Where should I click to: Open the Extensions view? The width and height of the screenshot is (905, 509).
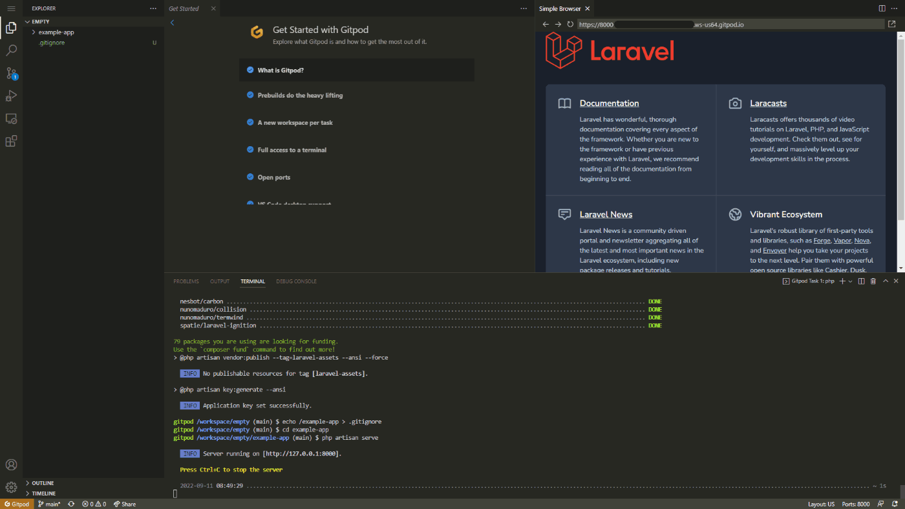click(11, 141)
